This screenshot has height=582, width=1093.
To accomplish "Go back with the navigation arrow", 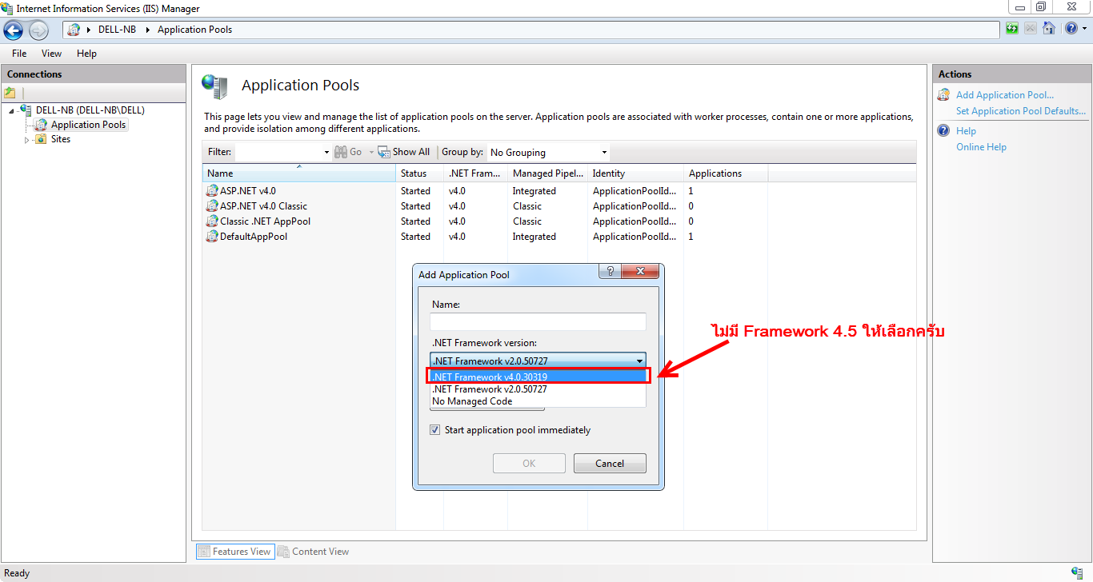I will pos(14,30).
